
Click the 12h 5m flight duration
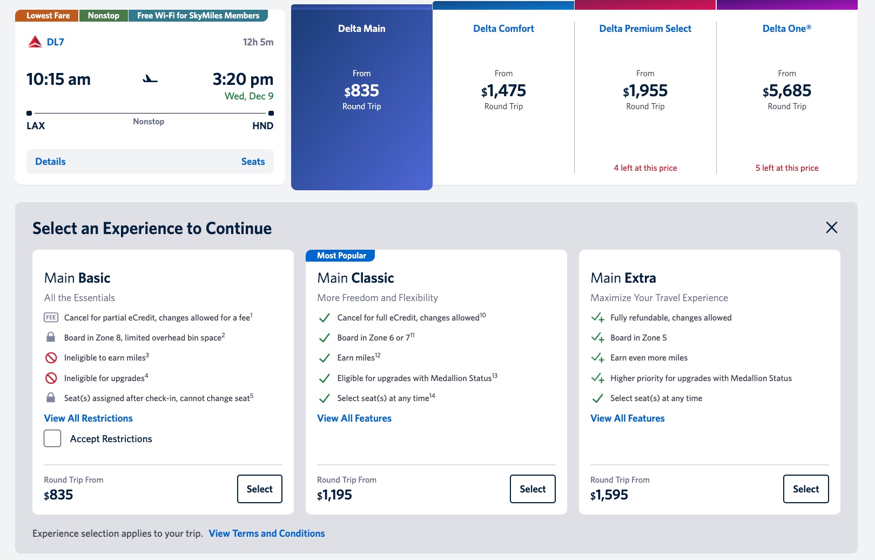258,42
